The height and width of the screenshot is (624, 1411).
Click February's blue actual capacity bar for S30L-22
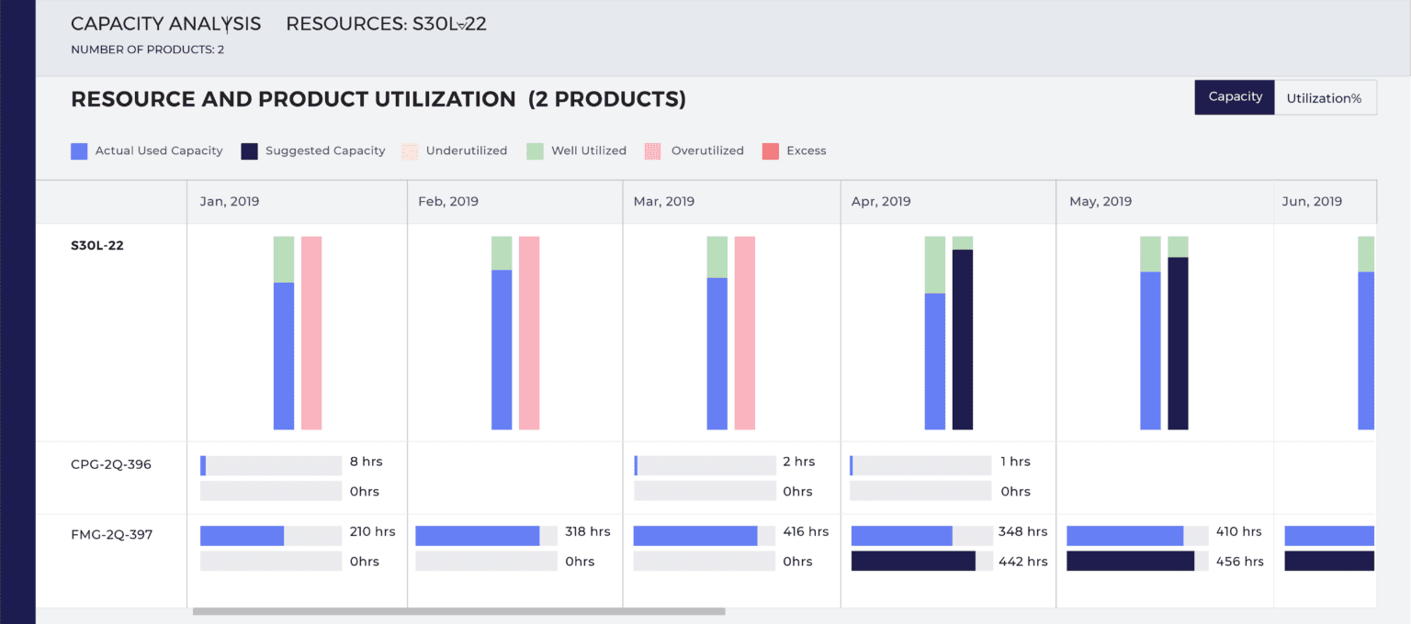click(x=502, y=350)
